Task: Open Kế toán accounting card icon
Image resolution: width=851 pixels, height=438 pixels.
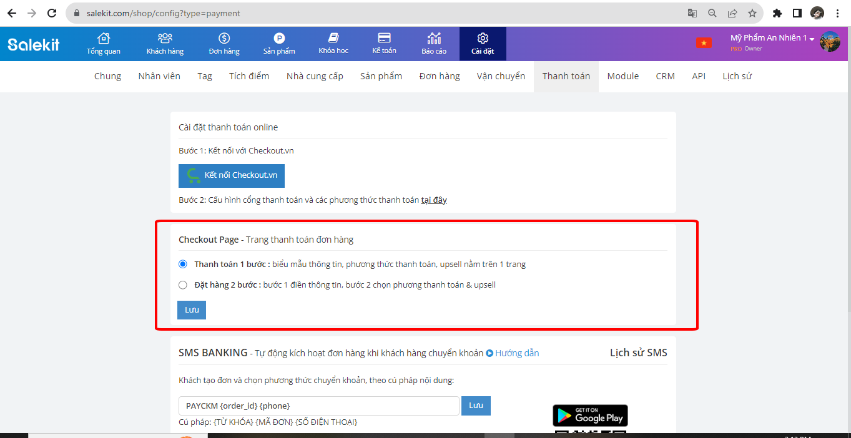Action: (x=384, y=39)
